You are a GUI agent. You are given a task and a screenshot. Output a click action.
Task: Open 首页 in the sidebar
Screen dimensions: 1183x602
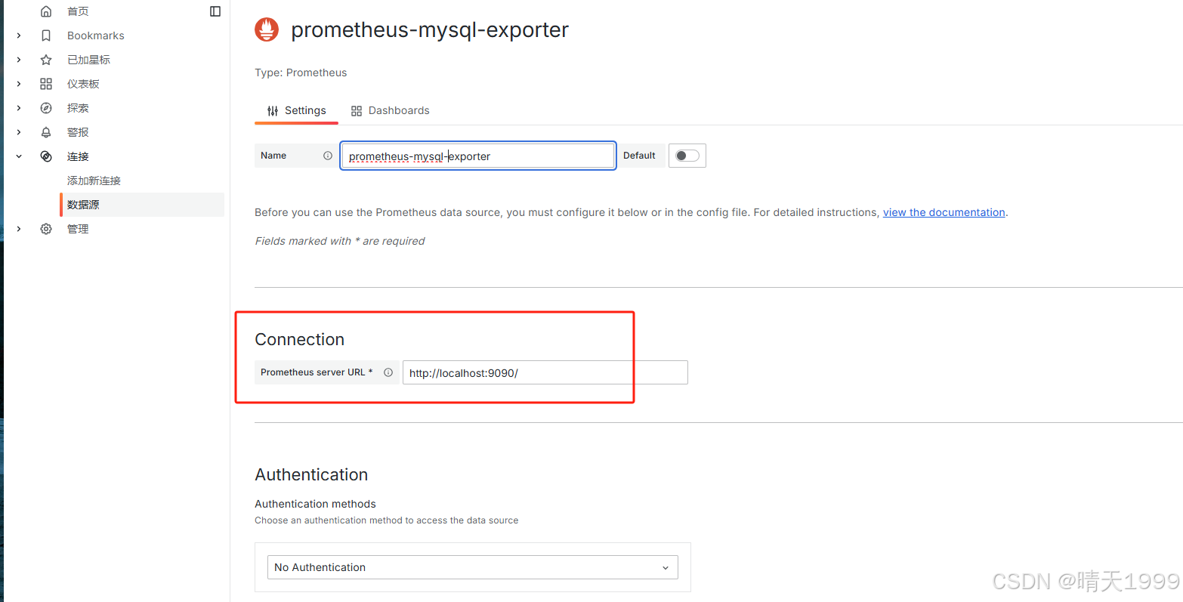click(78, 11)
